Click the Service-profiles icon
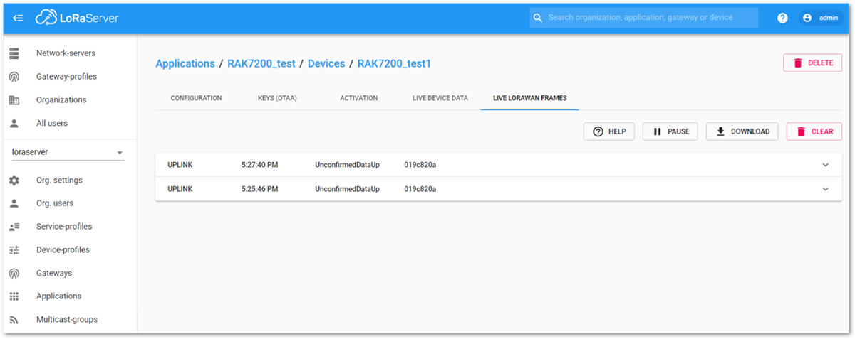 click(14, 227)
